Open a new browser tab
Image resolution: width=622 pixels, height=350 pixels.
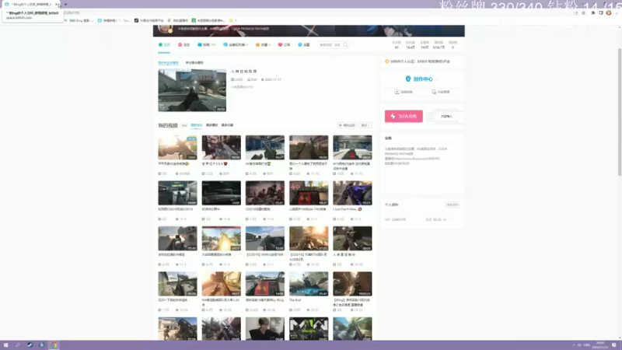pyautogui.click(x=66, y=5)
